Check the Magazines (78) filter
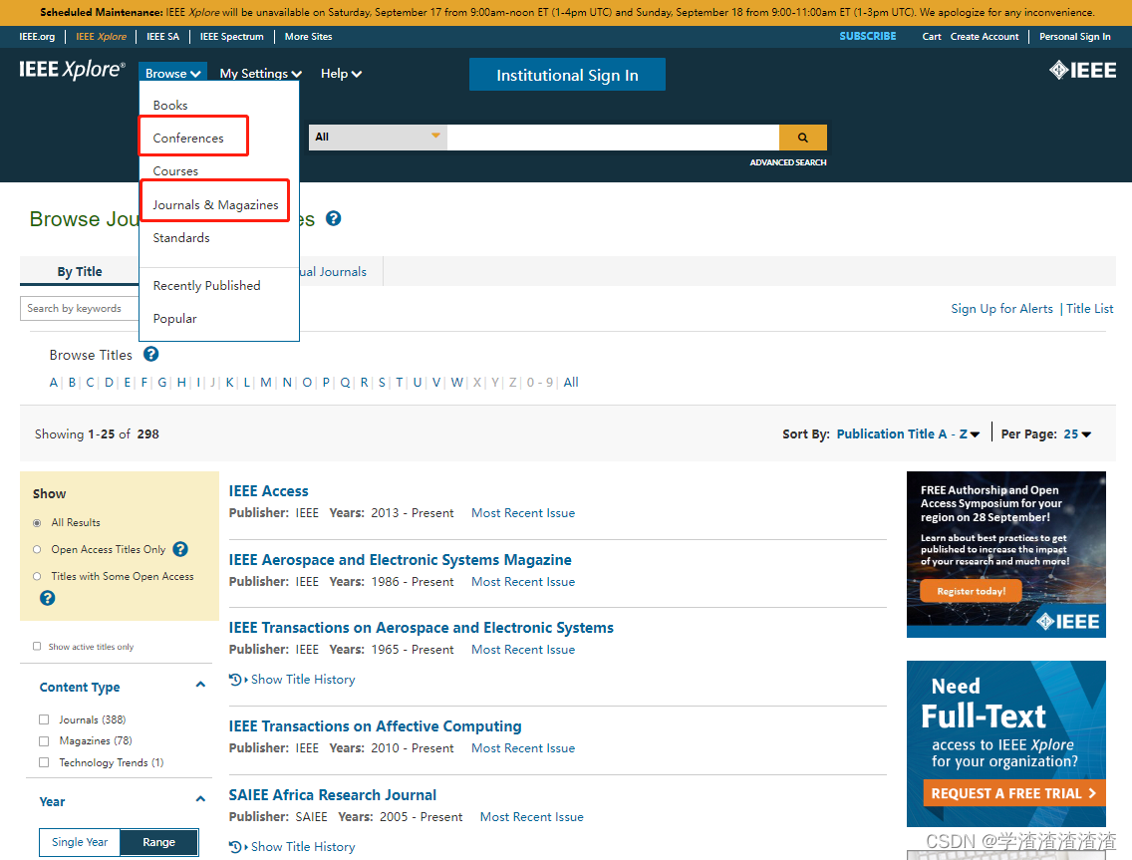 (44, 740)
